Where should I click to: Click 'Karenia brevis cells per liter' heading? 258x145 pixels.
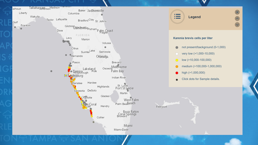click(x=193, y=38)
